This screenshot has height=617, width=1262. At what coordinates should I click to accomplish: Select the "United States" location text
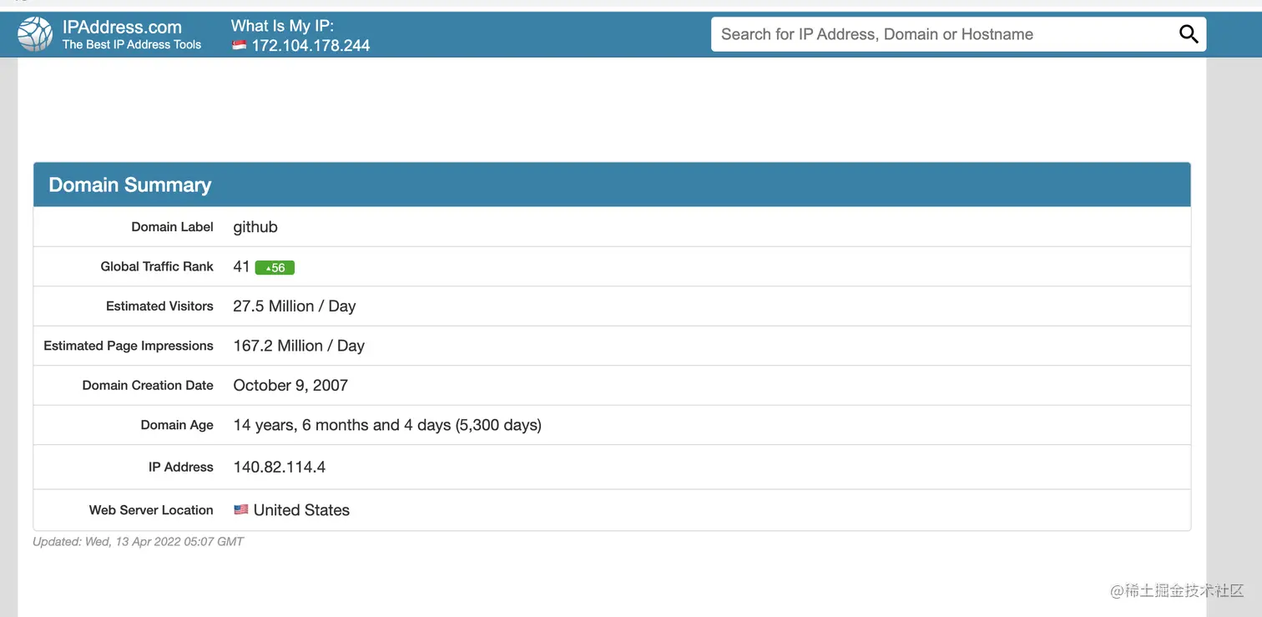click(x=301, y=510)
